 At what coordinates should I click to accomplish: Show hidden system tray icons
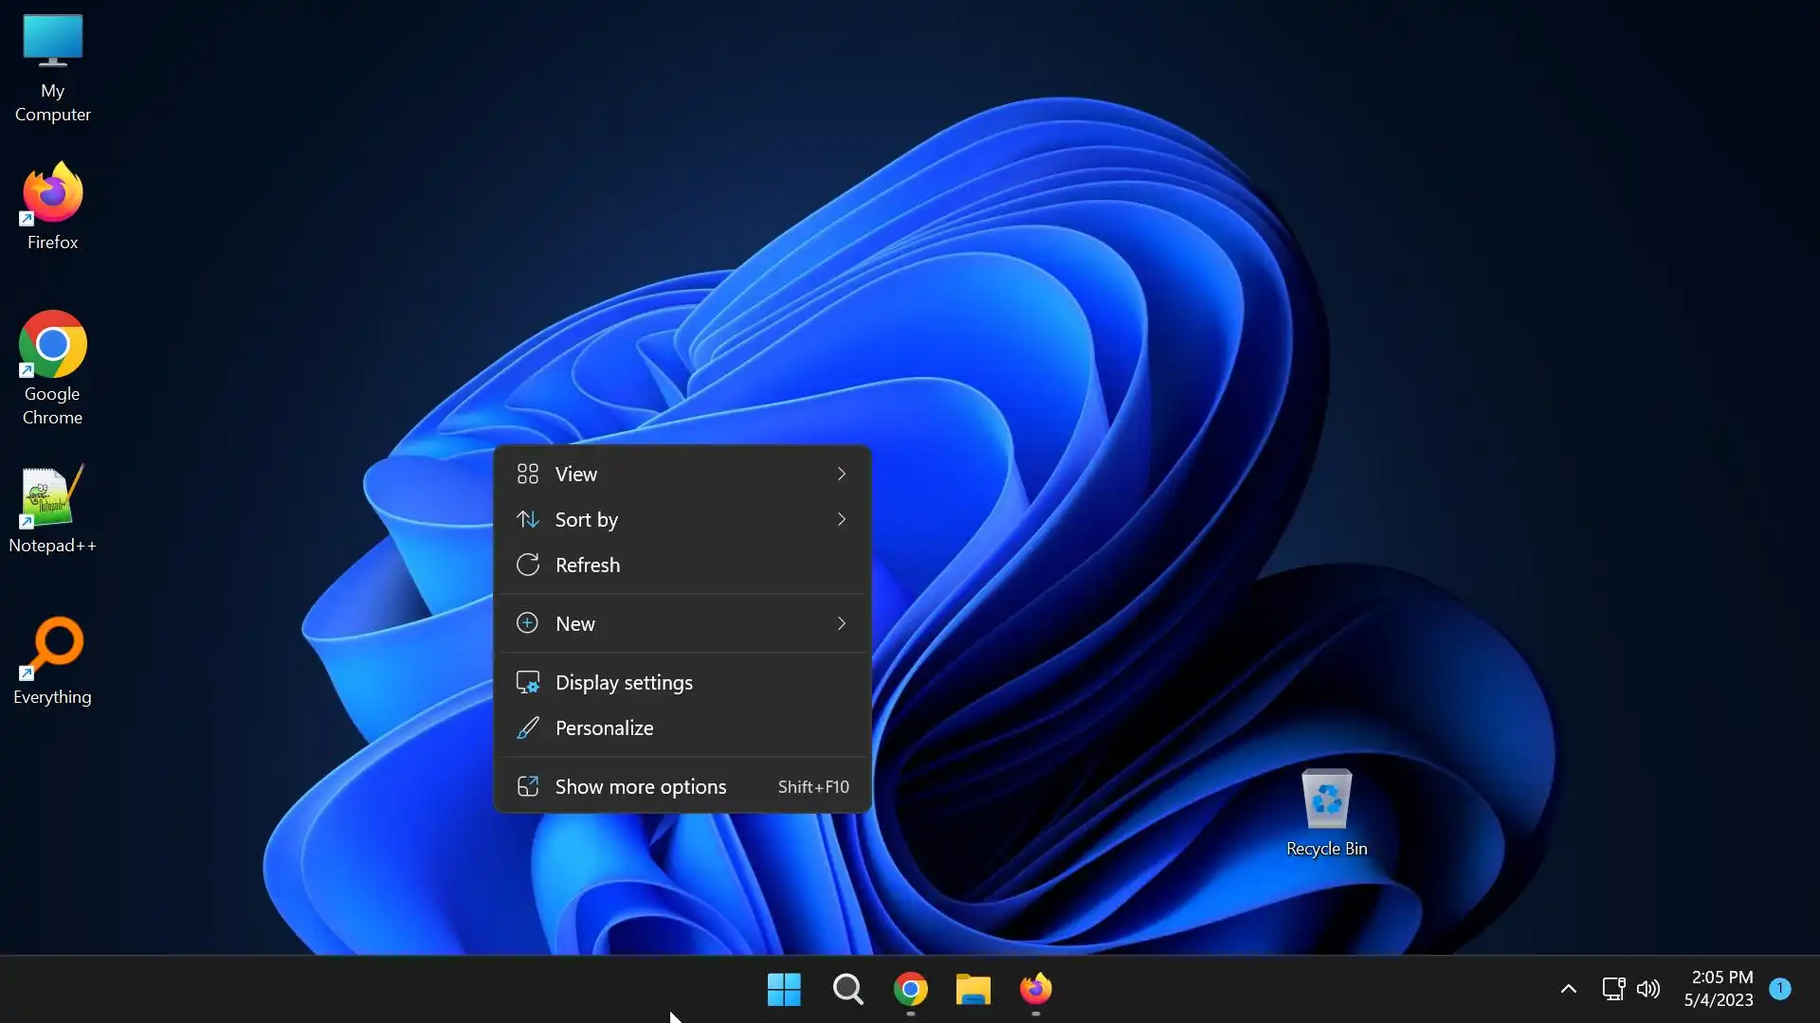1568,989
